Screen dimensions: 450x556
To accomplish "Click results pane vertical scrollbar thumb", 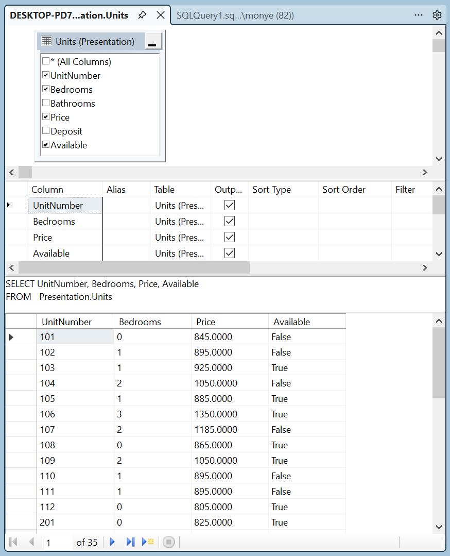I will pos(439,362).
